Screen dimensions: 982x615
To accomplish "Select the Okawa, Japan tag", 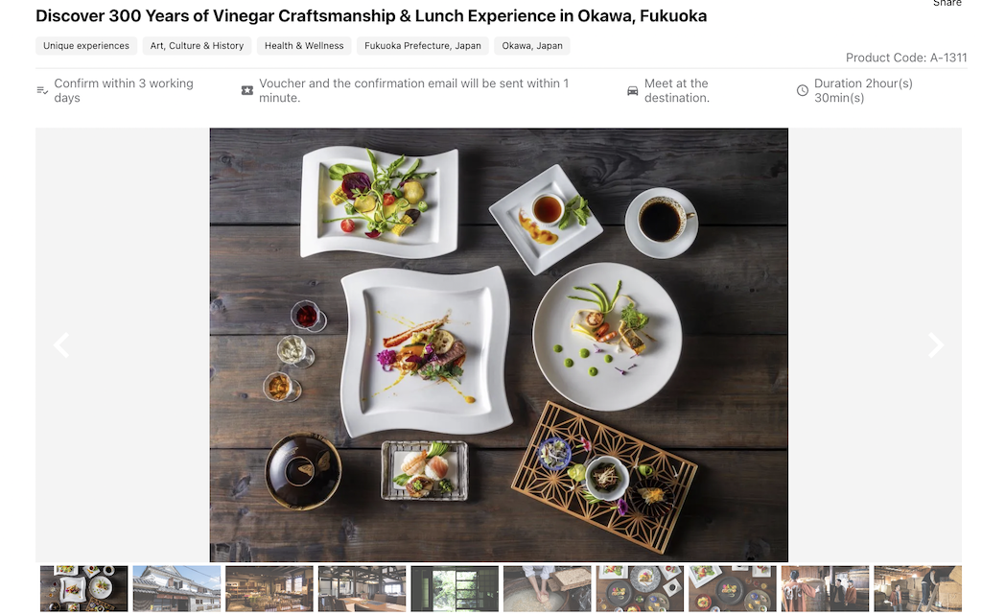I will click(x=532, y=46).
